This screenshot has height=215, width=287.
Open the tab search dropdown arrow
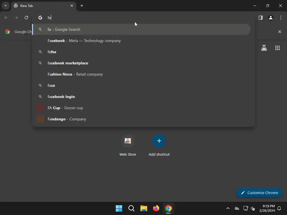6,6
